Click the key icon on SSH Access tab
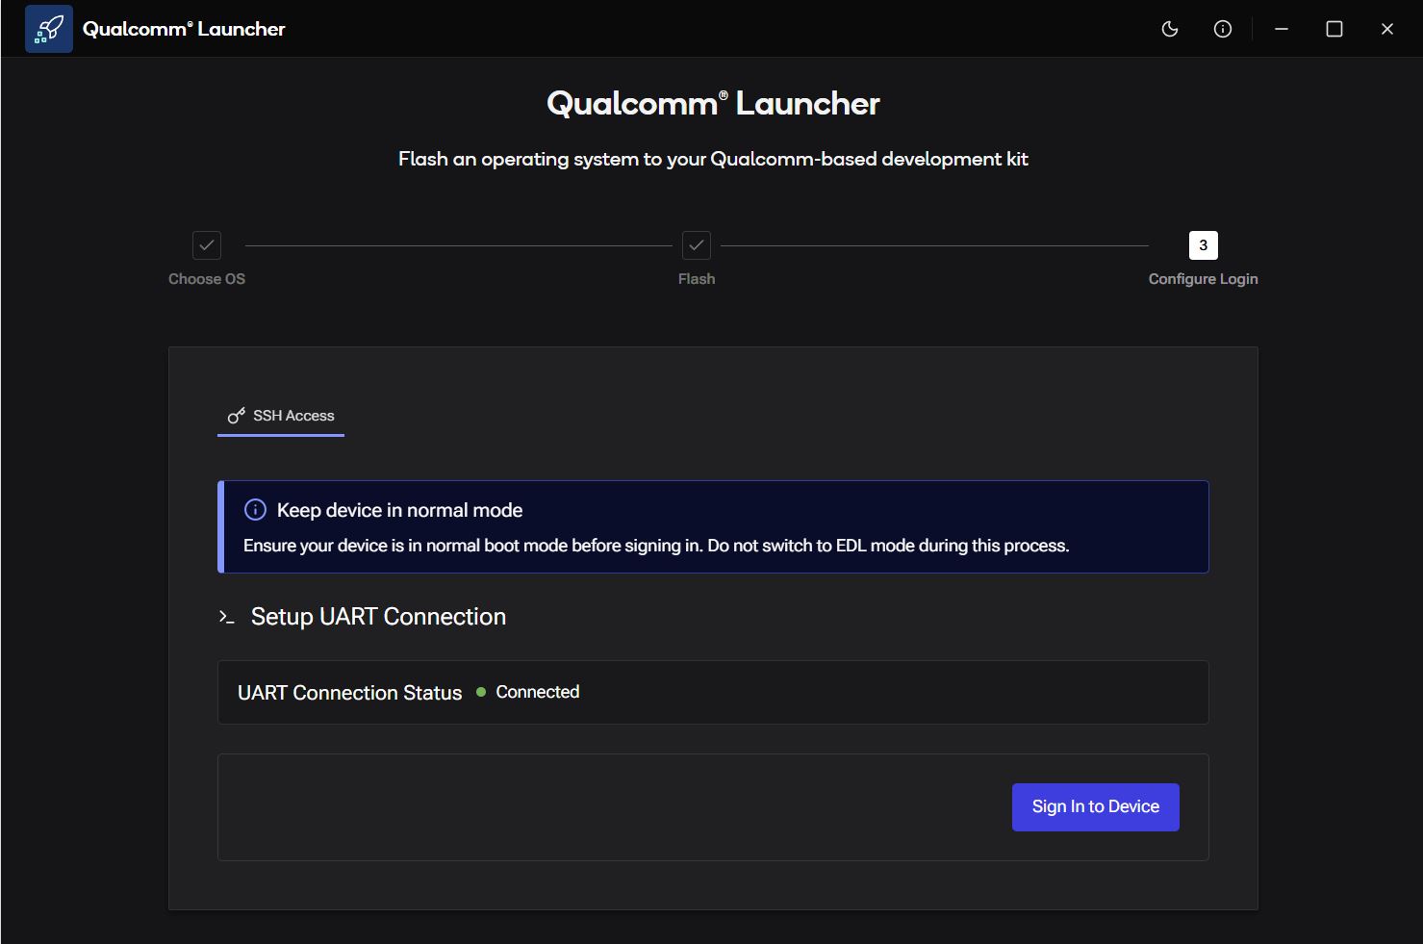 click(236, 416)
